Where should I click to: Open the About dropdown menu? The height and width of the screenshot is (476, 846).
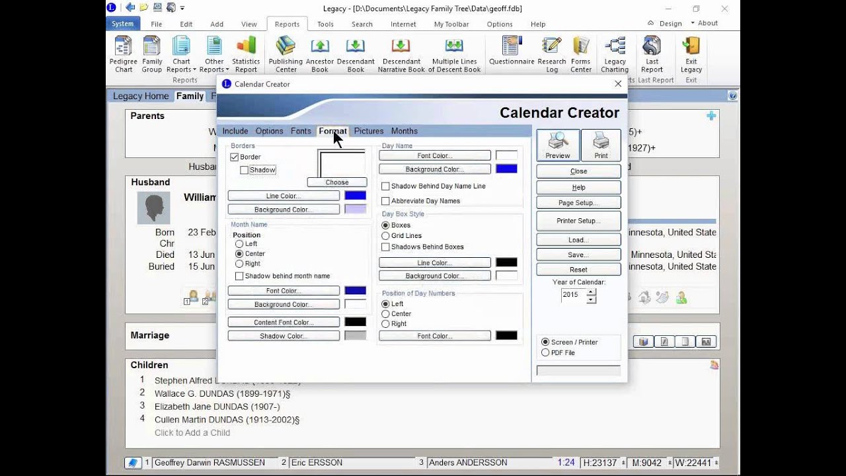[x=704, y=23]
